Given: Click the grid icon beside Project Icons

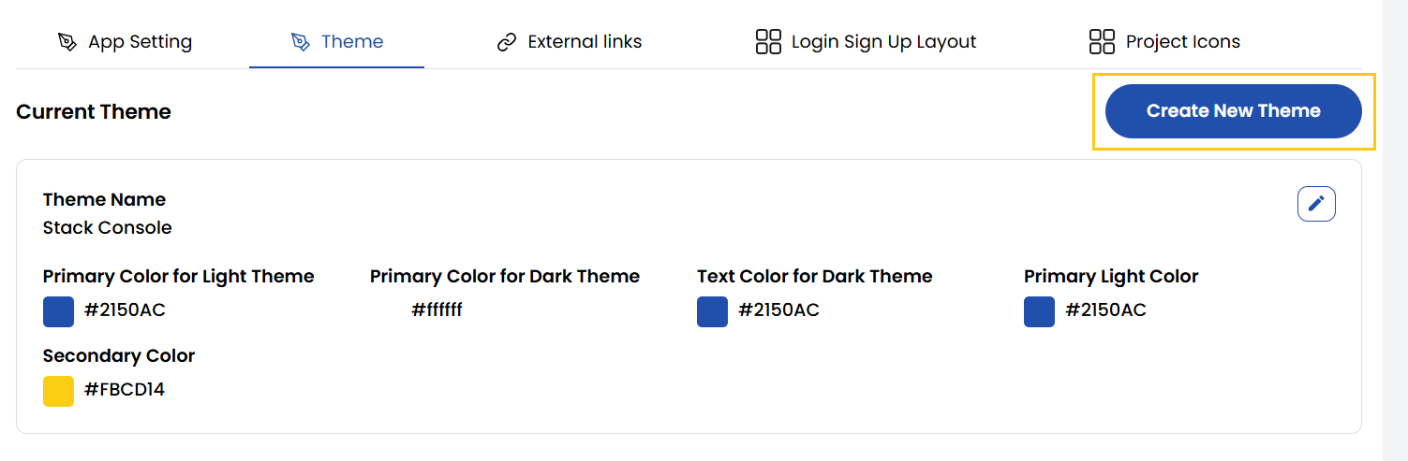Looking at the screenshot, I should [x=1103, y=42].
